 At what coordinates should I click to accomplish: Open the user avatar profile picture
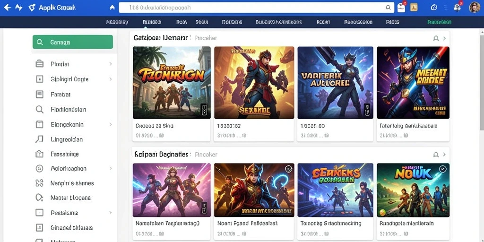tap(475, 8)
